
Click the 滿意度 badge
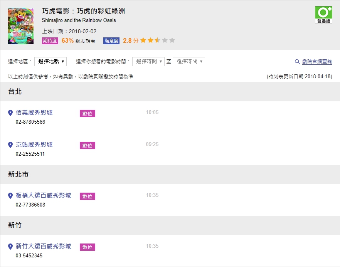click(x=111, y=41)
